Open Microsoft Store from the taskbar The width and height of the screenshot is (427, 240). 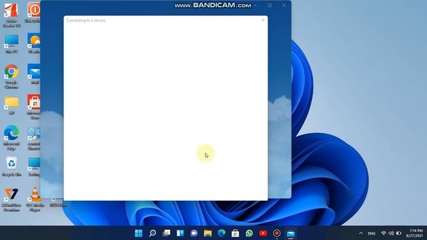click(236, 233)
